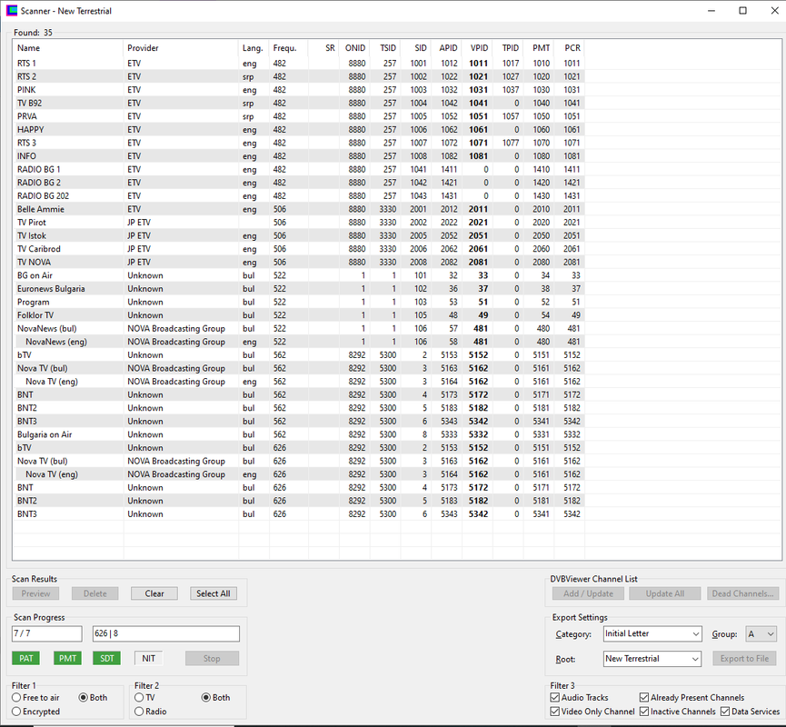
Task: Click the Select All button
Action: (213, 593)
